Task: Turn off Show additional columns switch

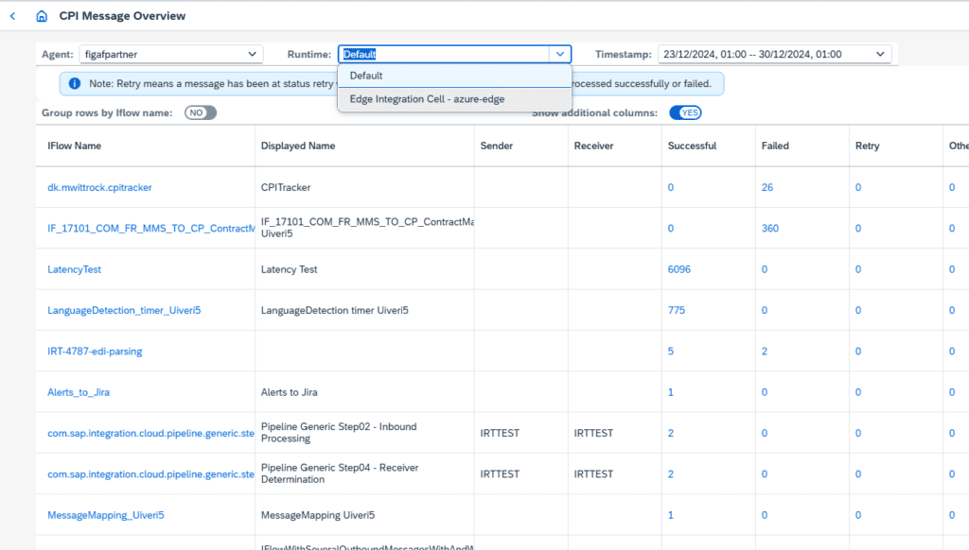Action: (685, 113)
